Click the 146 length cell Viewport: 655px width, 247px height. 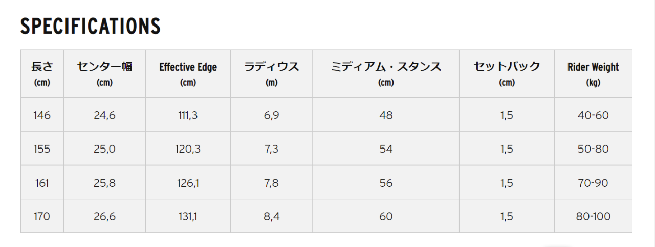tap(42, 115)
